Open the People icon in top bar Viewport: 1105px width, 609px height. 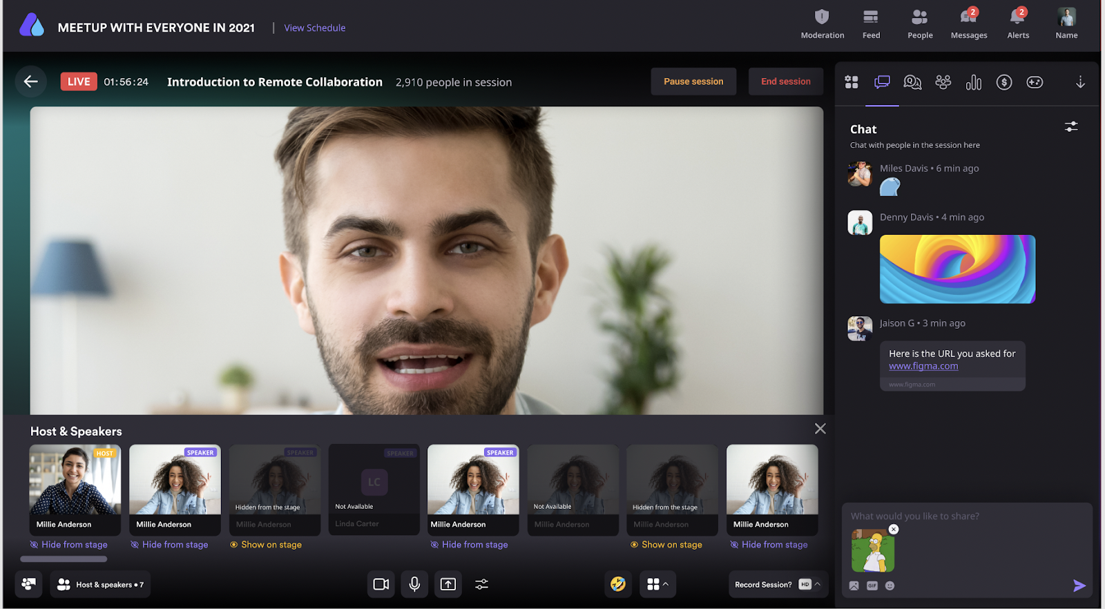[920, 17]
